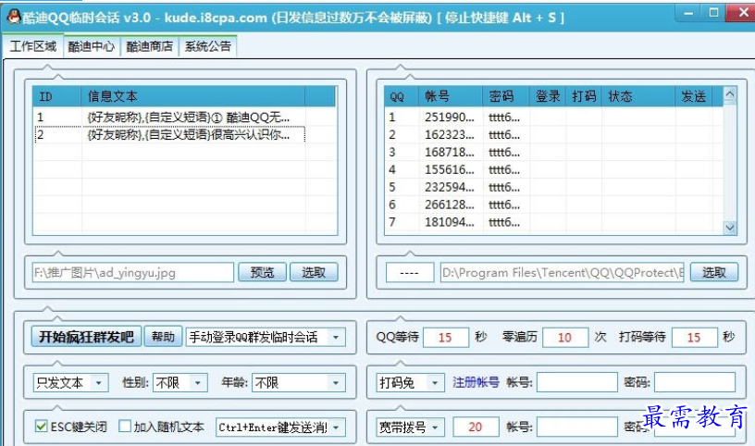Viewport: 755px width, 446px height.
Task: Switch to the 工作区域 tab
Action: (x=32, y=46)
